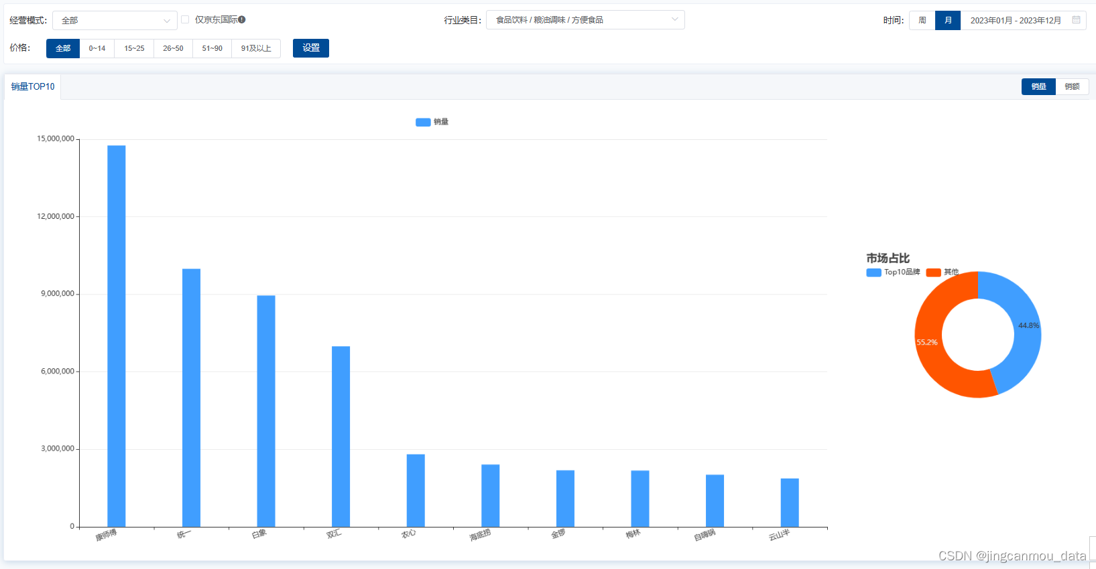
Task: Switch chart to 销量 view
Action: (x=1038, y=86)
